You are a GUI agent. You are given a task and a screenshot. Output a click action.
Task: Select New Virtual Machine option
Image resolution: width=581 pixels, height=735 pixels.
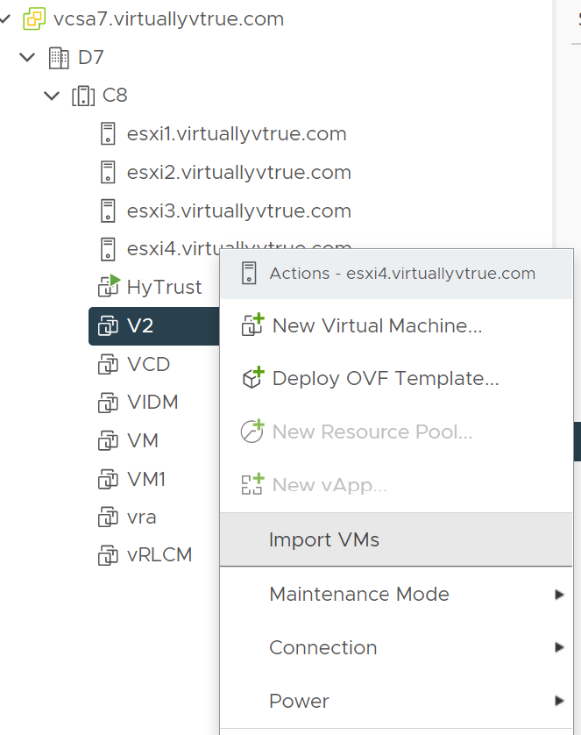[377, 325]
